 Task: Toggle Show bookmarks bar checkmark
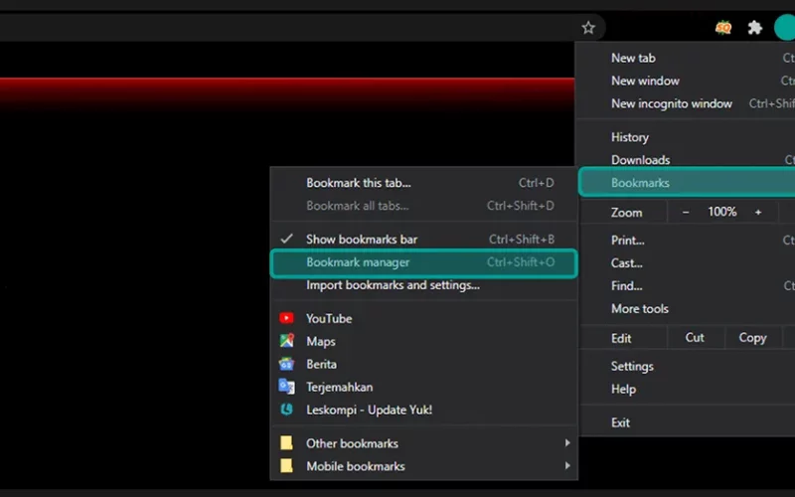286,239
